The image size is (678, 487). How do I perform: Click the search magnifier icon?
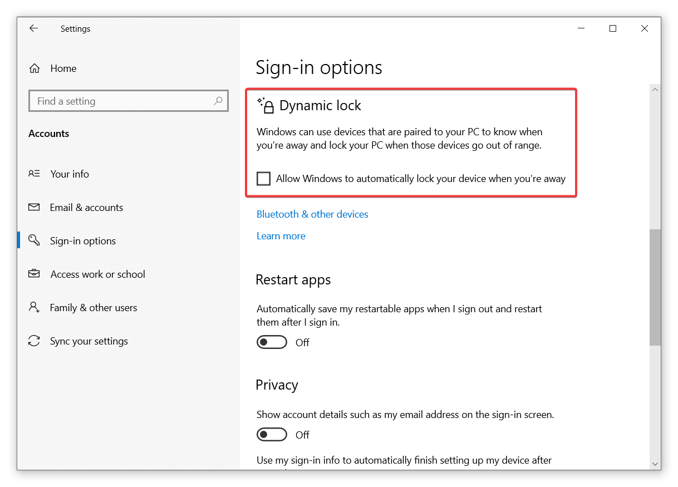tap(218, 101)
